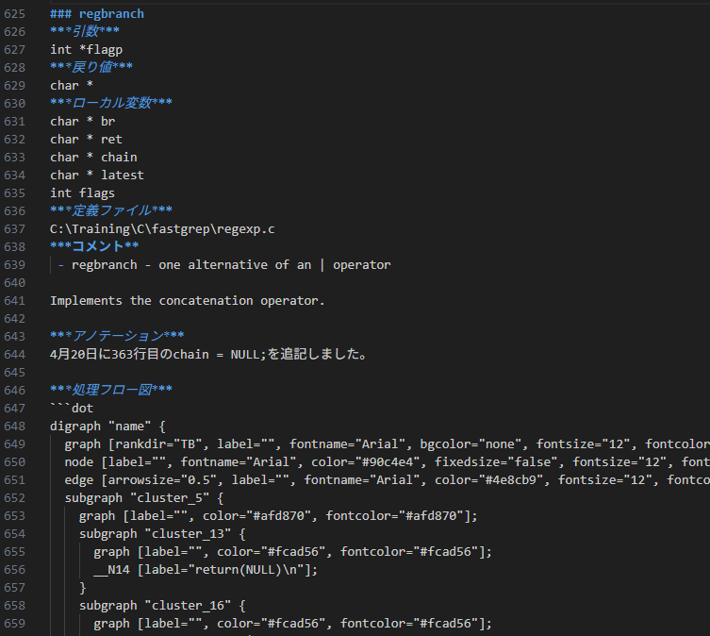The image size is (710, 636).
Task: Click the 'char * chain' line
Action: point(93,158)
